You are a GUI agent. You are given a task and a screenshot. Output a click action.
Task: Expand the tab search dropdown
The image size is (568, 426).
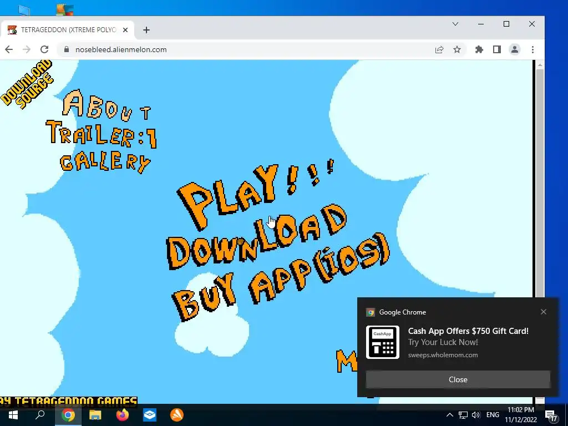tap(455, 24)
